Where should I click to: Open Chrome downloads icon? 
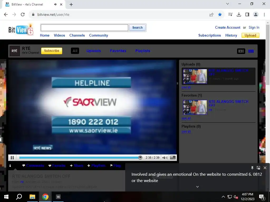pos(239,15)
